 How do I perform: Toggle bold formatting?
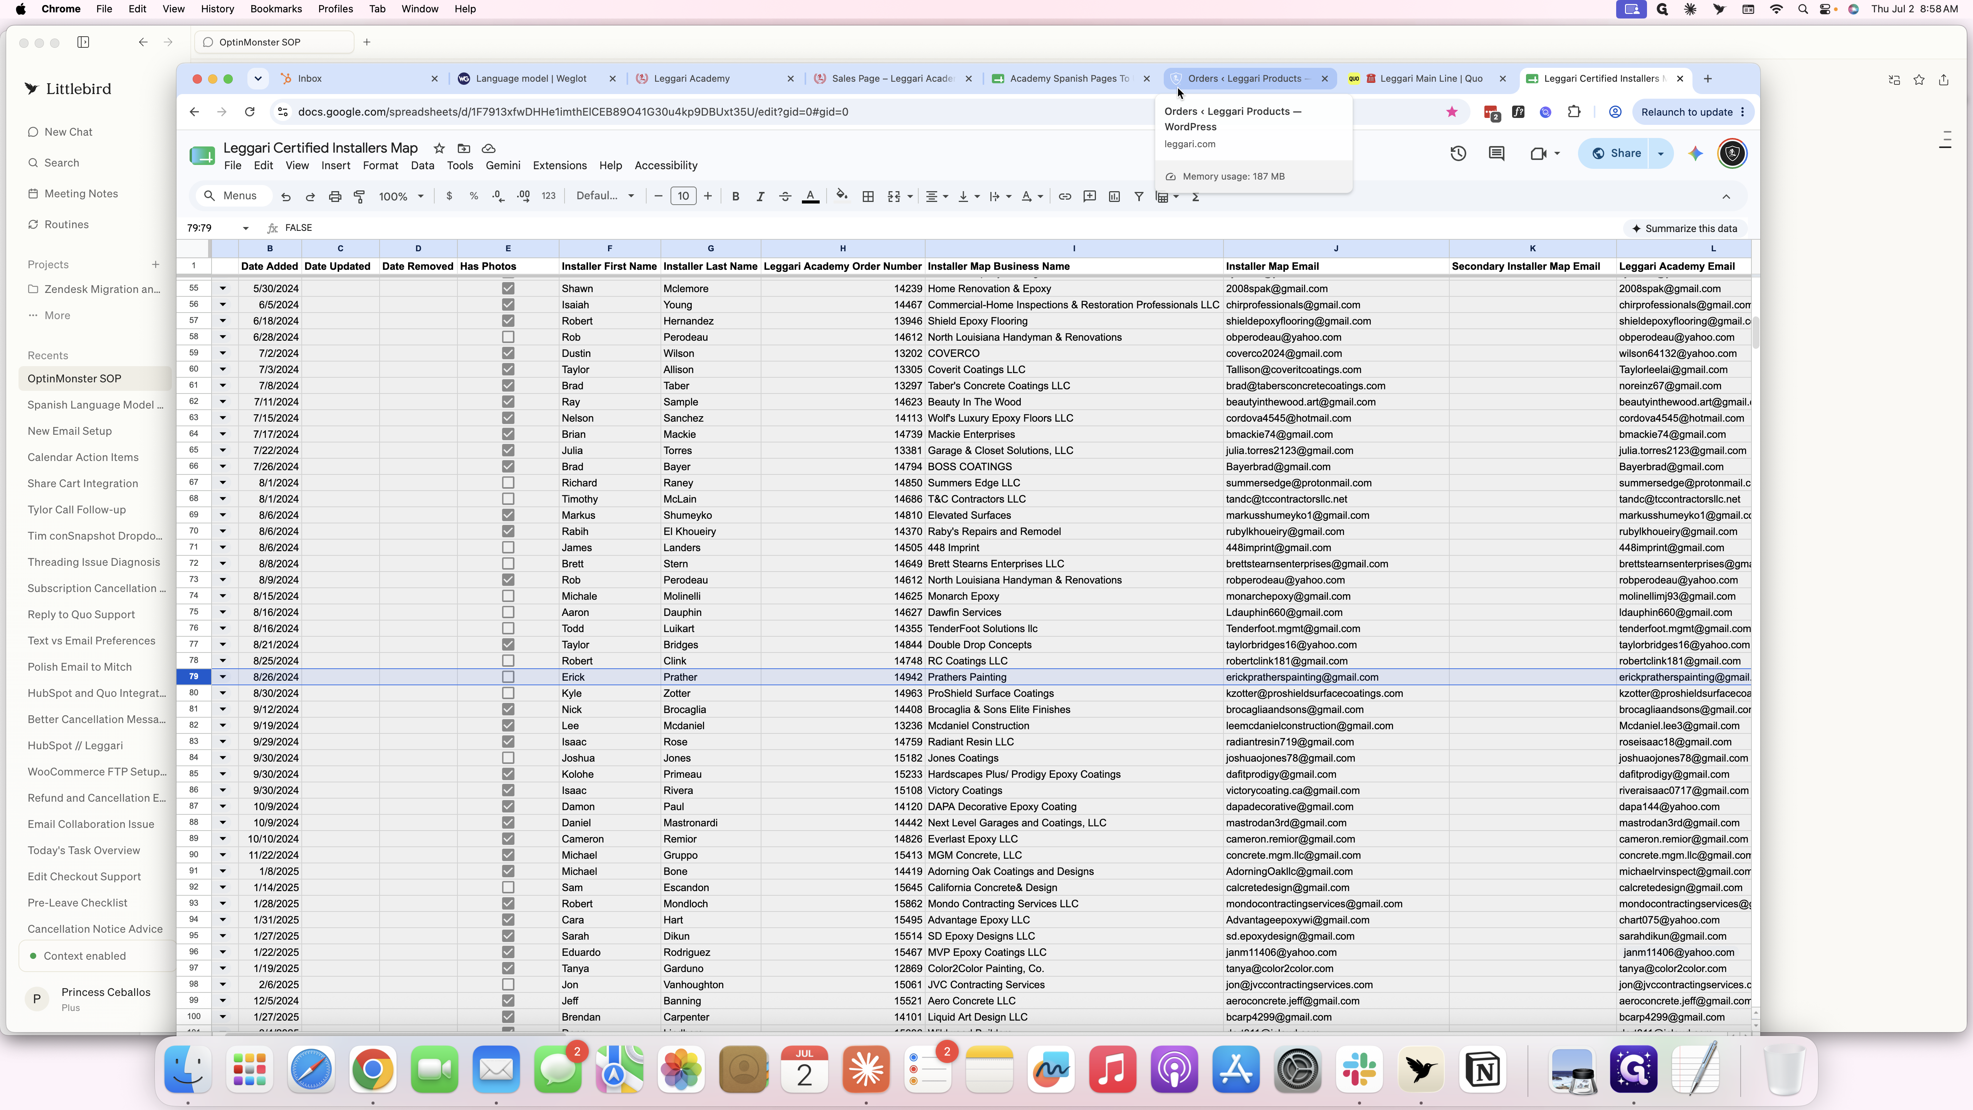[x=735, y=197]
